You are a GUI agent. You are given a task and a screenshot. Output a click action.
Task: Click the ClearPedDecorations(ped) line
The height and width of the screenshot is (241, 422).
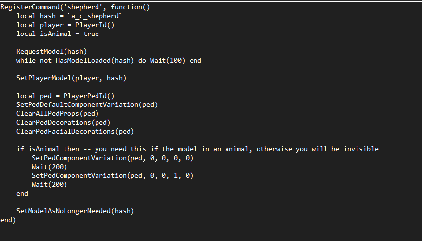pyautogui.click(x=63, y=123)
